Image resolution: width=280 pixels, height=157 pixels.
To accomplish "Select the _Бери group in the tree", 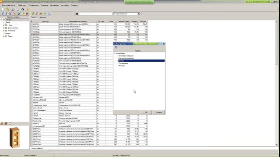I will pos(8,22).
